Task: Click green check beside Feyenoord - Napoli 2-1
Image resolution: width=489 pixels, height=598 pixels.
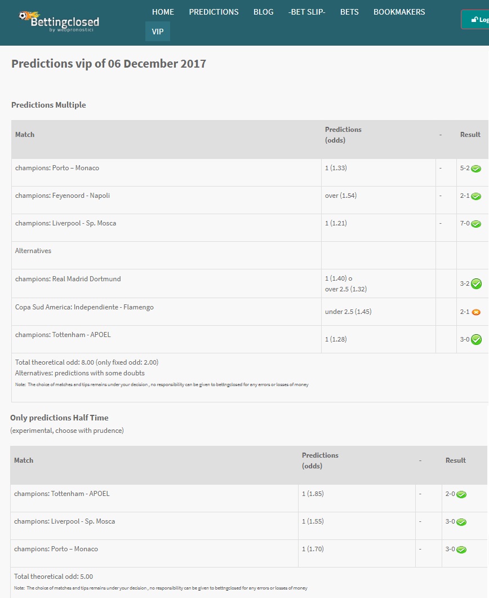Action: (475, 196)
